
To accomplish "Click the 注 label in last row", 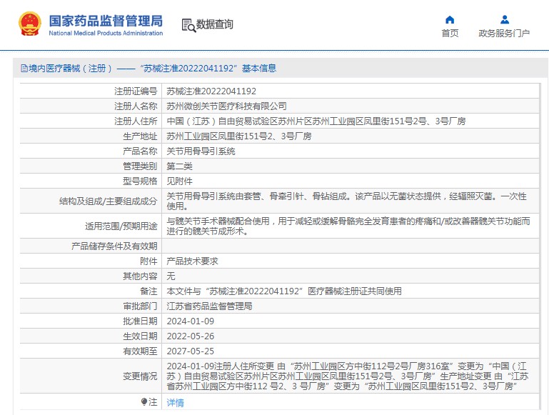I will pyautogui.click(x=153, y=402).
